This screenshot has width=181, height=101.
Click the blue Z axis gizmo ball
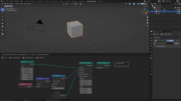click(x=145, y=9)
